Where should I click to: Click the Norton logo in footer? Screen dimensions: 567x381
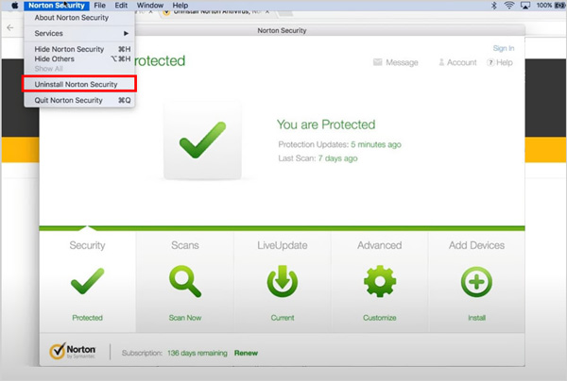73,351
